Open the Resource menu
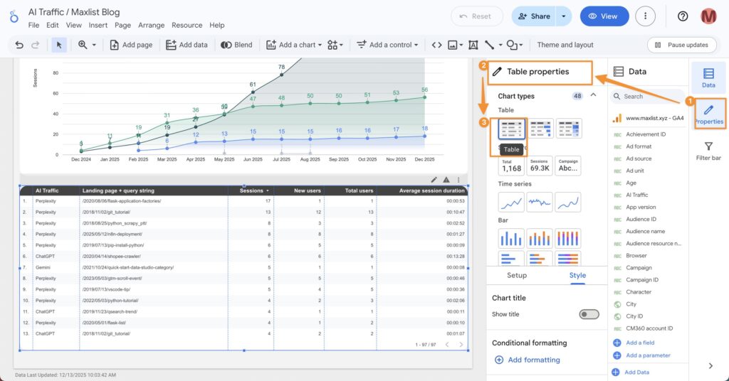The image size is (729, 381). (187, 25)
